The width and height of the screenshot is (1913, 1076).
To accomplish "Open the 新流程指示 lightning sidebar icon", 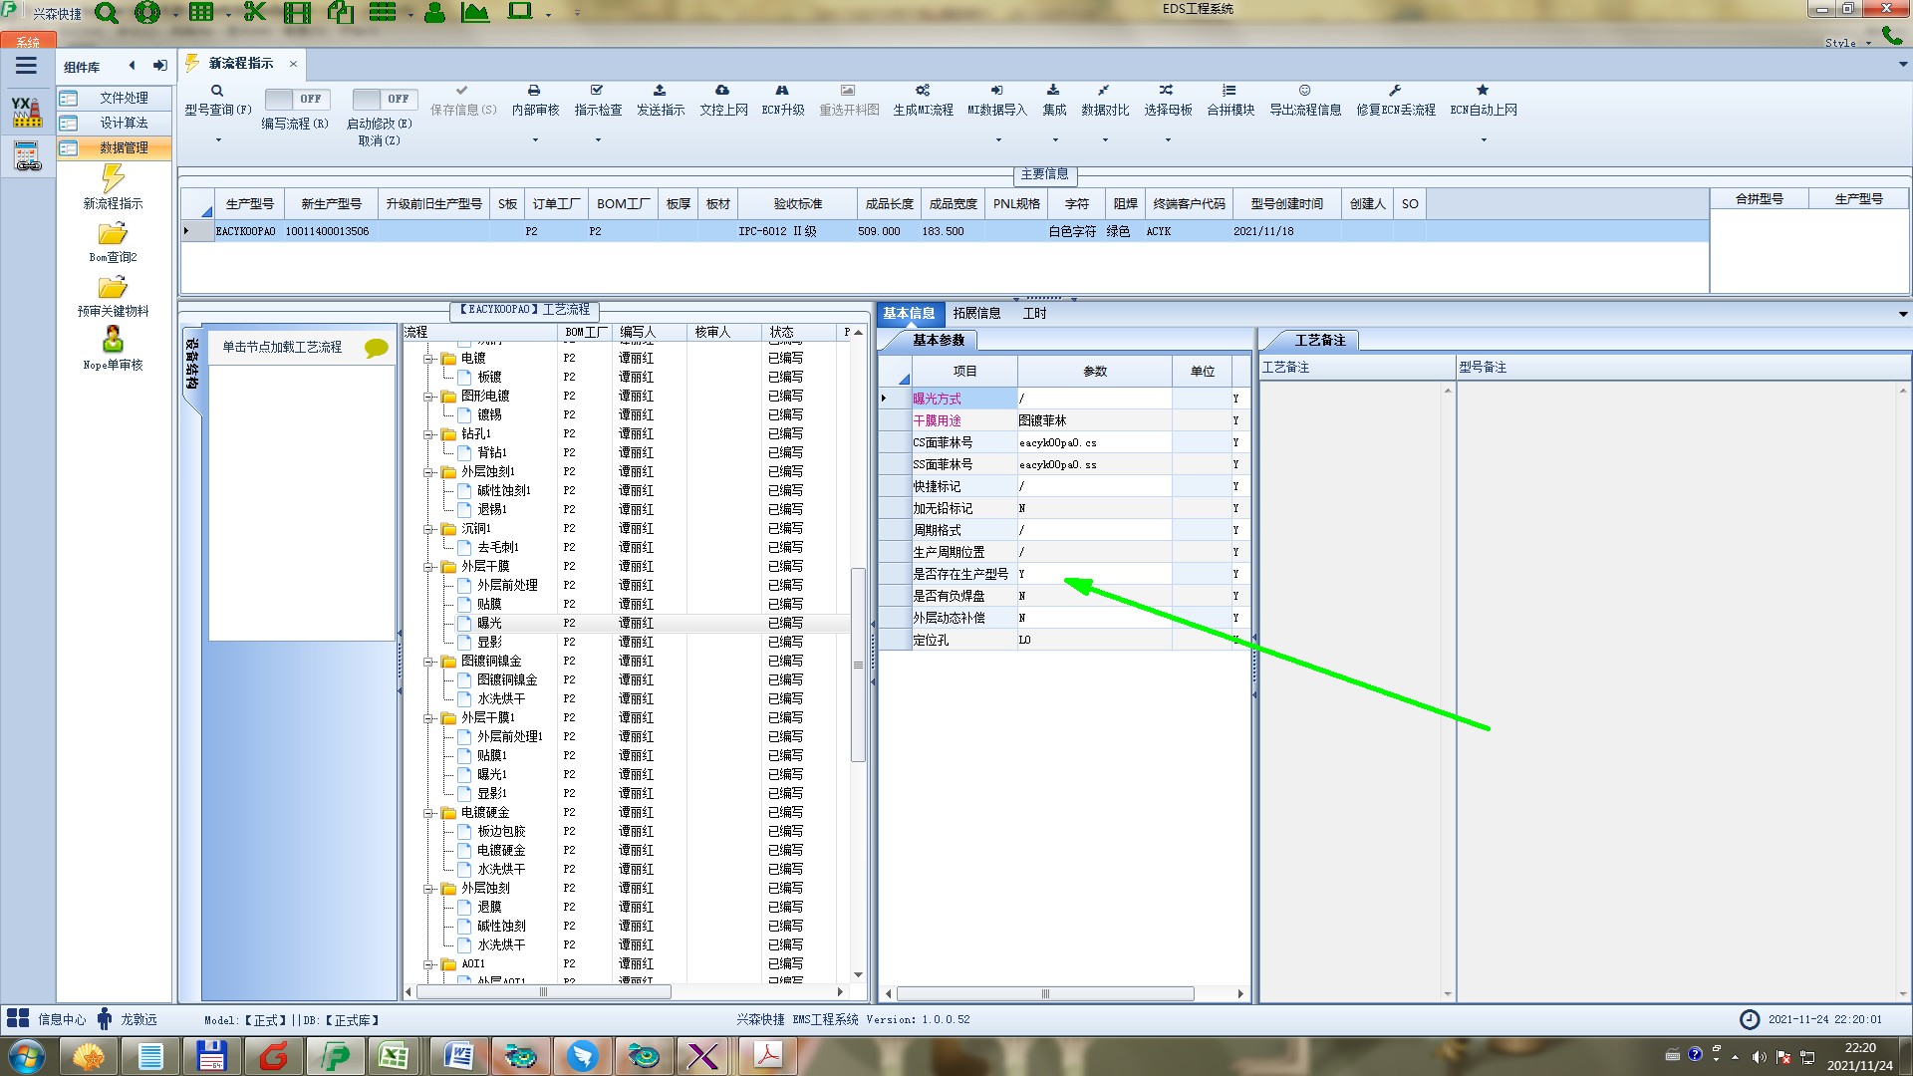I will click(113, 179).
